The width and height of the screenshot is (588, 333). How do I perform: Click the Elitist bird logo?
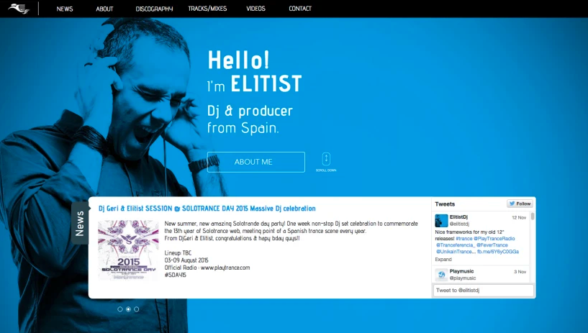(x=19, y=8)
